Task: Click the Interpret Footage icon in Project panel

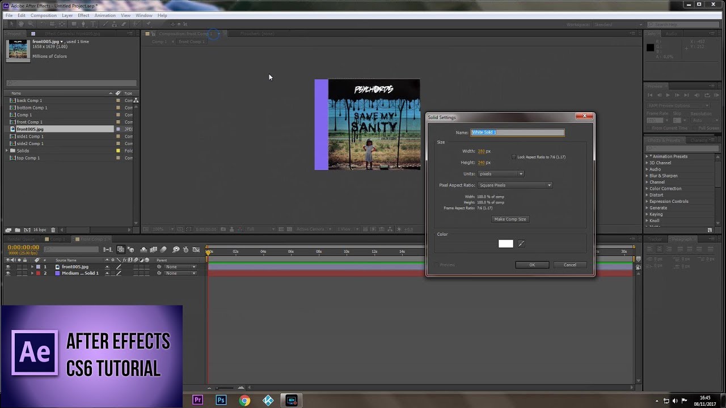Action: (9, 230)
